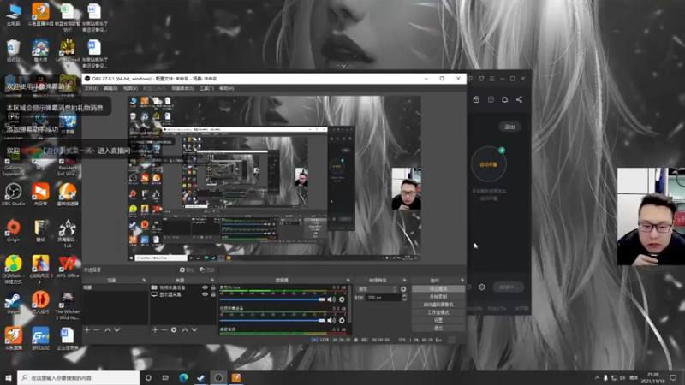Click the Settings button in Controls
Image resolution: width=685 pixels, height=385 pixels.
tap(438, 320)
